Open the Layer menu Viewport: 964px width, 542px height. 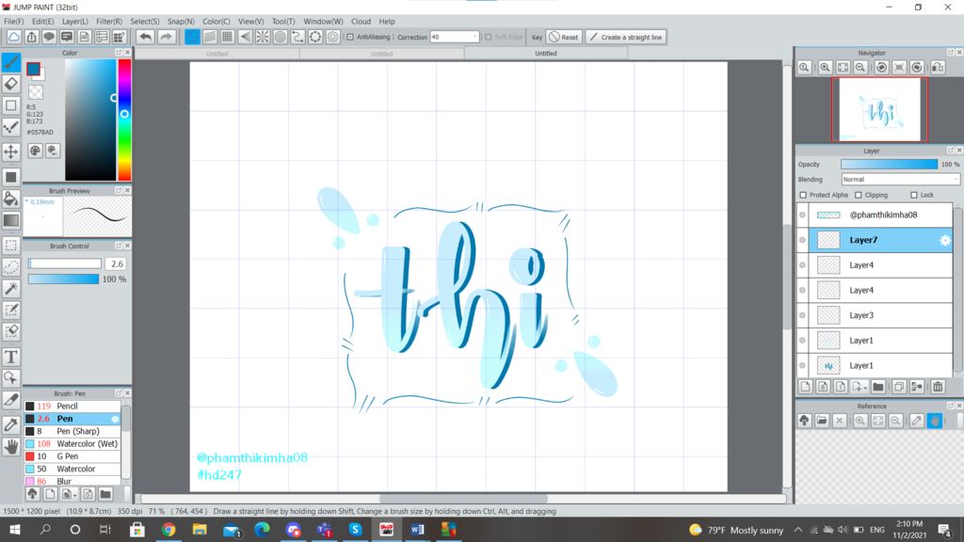pos(75,21)
